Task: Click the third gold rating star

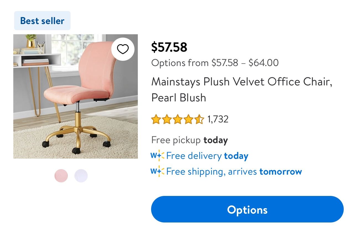Action: 177,120
